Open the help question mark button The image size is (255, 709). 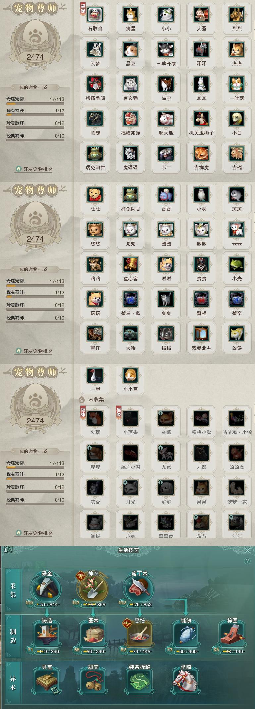coord(247,561)
